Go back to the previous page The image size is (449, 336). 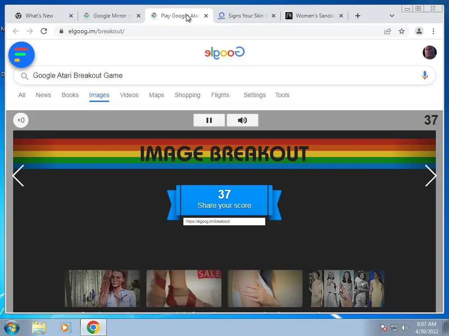pyautogui.click(x=16, y=31)
